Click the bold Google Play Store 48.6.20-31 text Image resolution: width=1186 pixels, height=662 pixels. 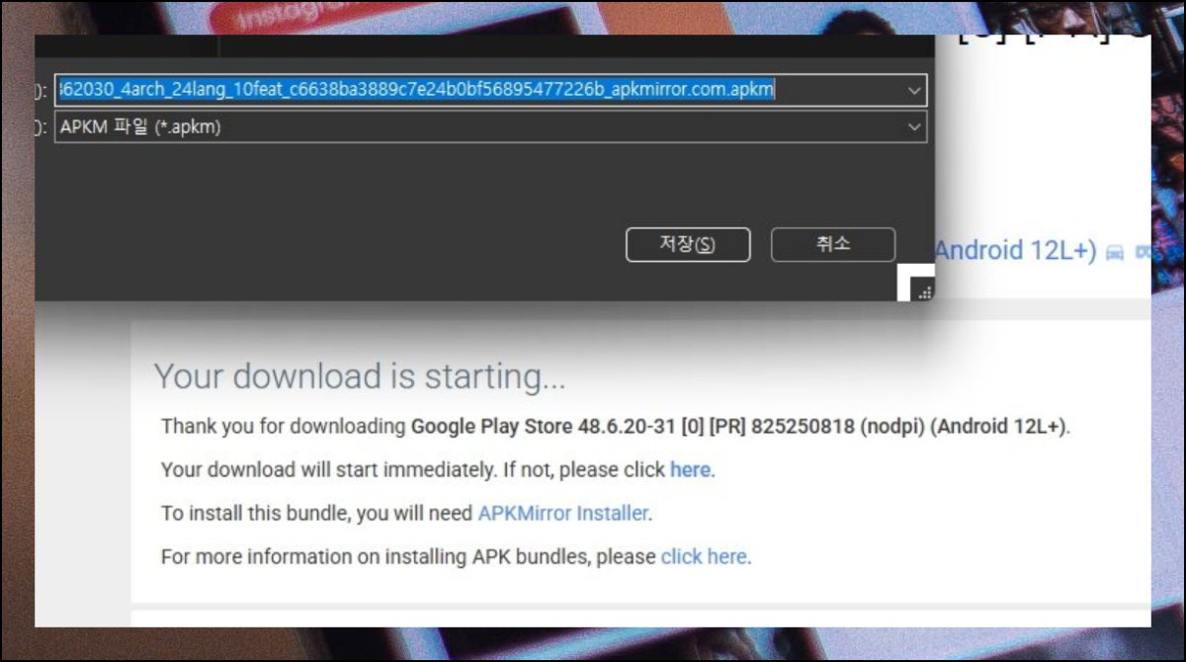click(x=738, y=428)
